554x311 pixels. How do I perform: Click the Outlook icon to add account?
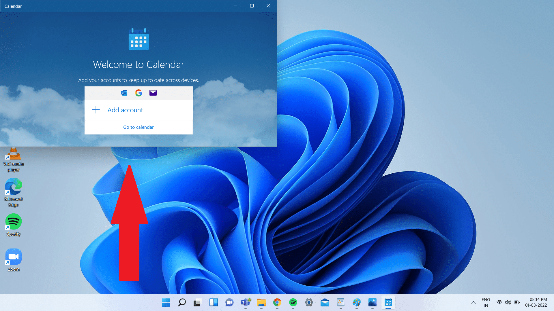pos(124,93)
